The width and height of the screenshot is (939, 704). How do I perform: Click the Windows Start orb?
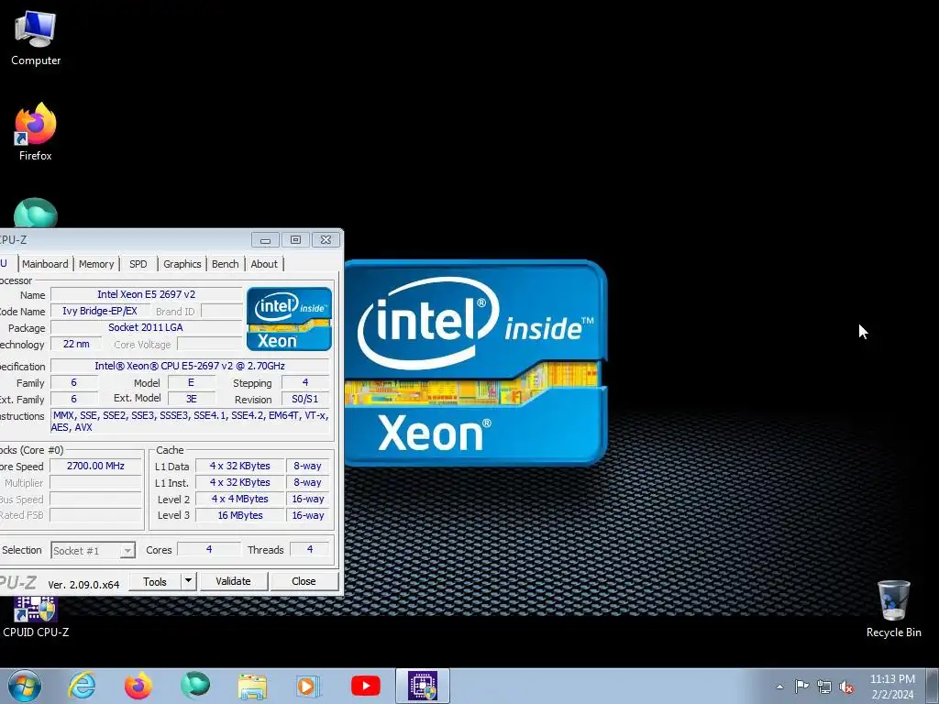point(25,686)
